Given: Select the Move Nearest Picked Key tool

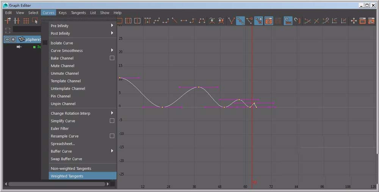Looking at the screenshot, I should pos(8,21).
